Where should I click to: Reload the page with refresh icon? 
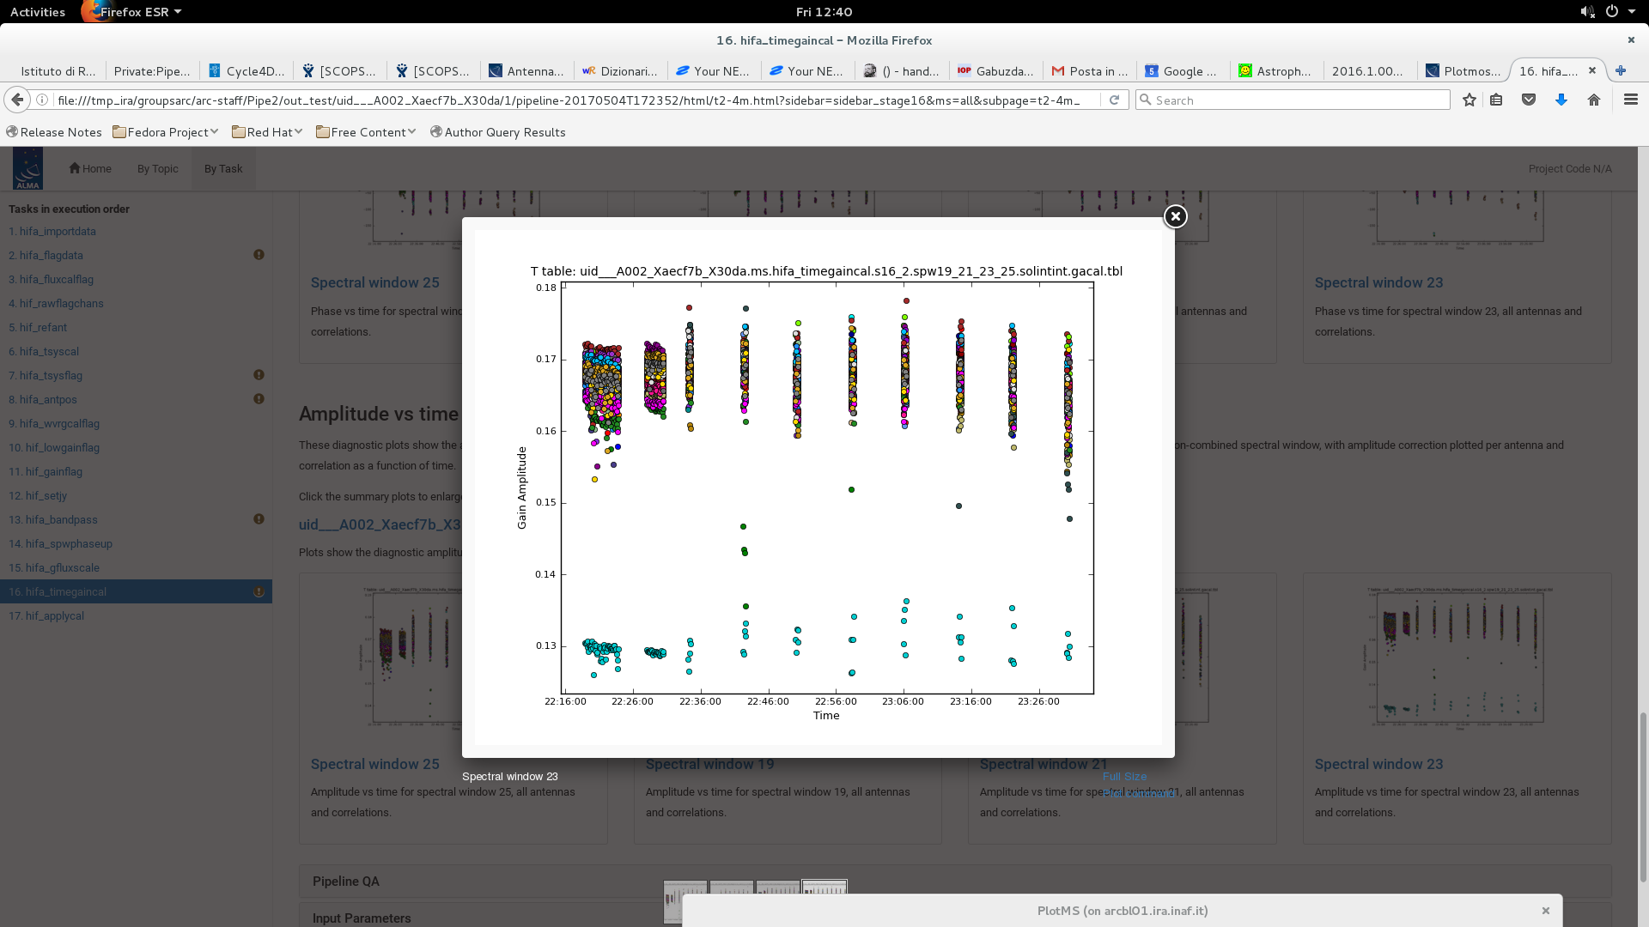(1114, 100)
